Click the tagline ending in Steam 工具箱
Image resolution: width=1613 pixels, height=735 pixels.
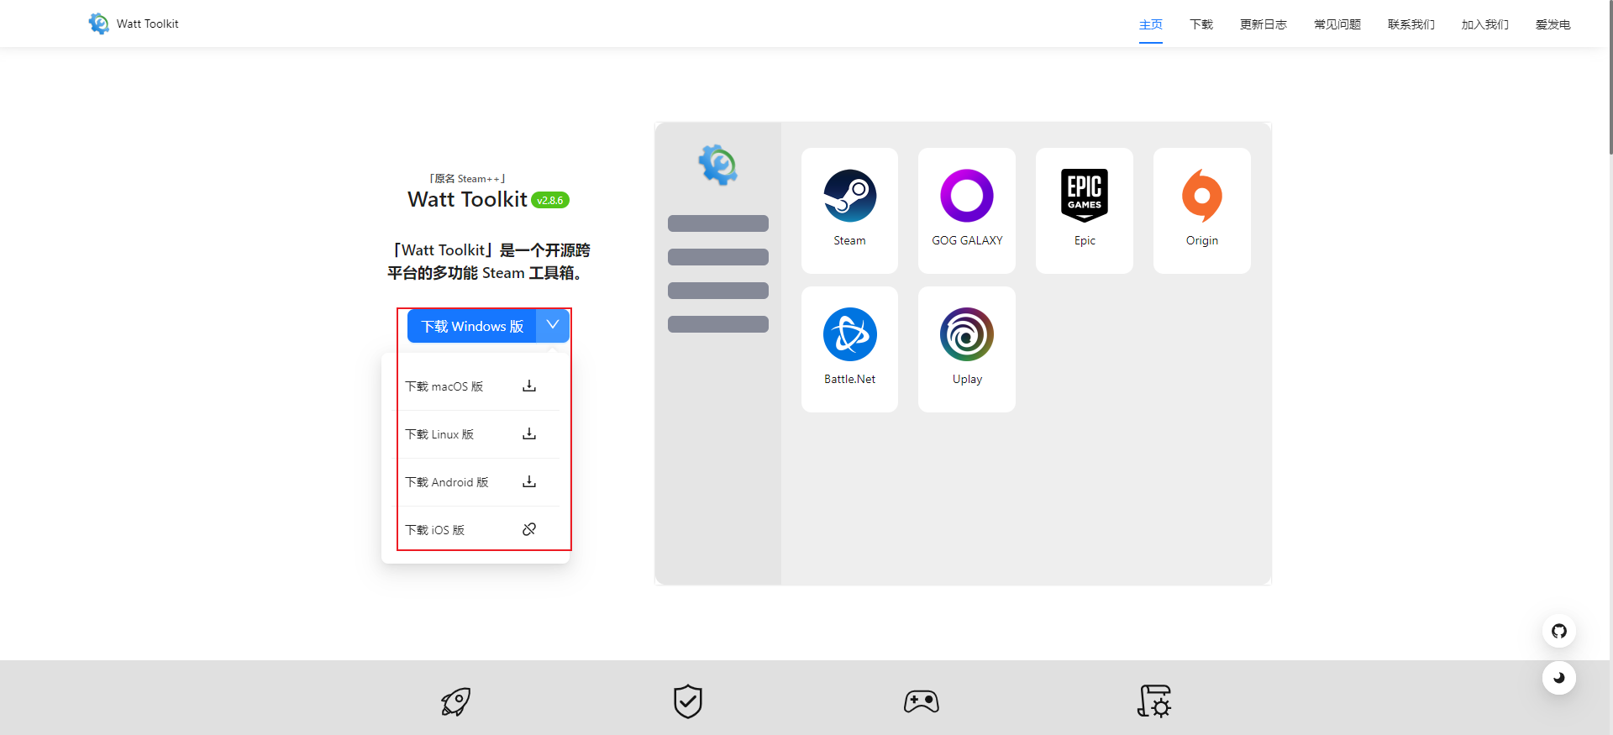pyautogui.click(x=488, y=261)
